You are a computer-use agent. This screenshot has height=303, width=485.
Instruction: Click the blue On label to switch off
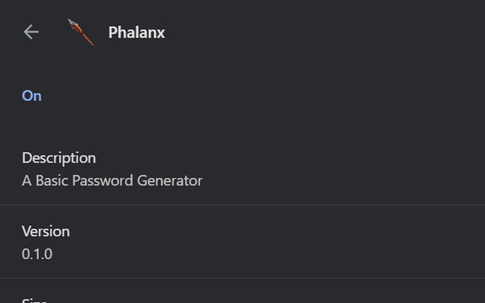point(31,95)
